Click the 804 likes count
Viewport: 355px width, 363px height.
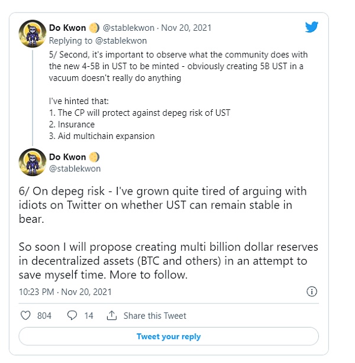pos(44,316)
